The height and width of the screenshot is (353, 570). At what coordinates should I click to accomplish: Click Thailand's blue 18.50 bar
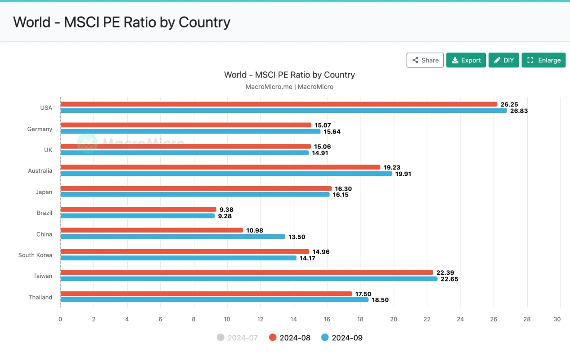[x=215, y=300]
